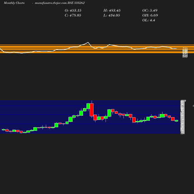Click the tallest red candlestick at the chart's peak
Screen dimensions: 194x194
[92, 110]
